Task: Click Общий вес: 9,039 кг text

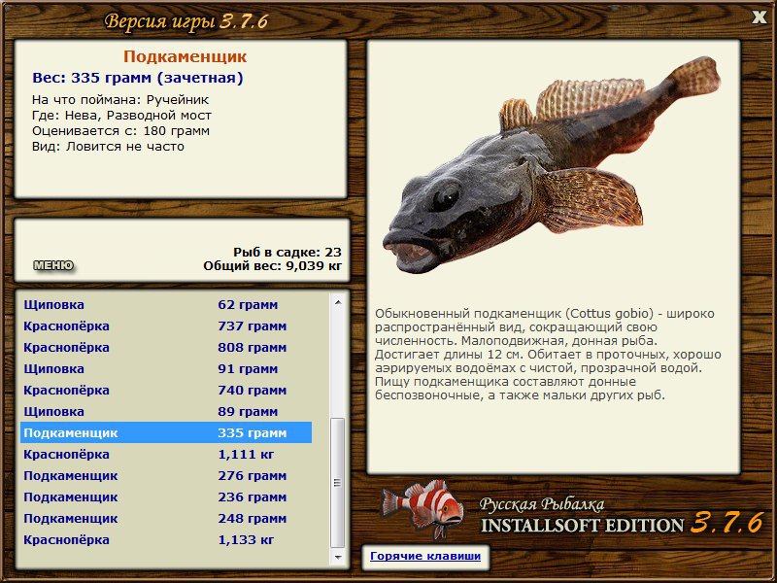Action: 273,265
